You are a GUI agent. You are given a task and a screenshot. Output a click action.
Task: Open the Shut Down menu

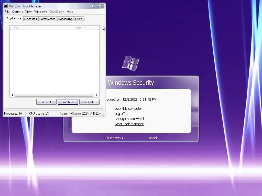[x=57, y=12]
